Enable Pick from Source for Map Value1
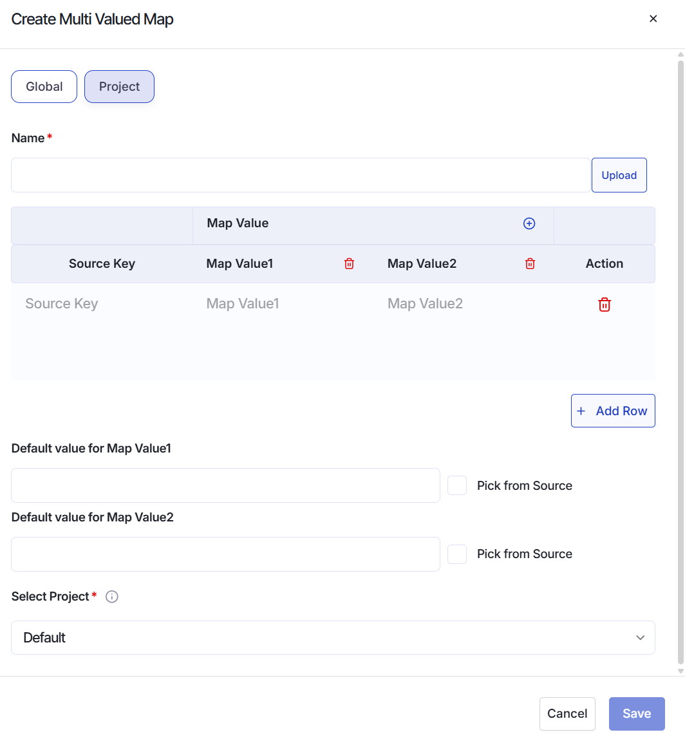Image resolution: width=685 pixels, height=739 pixels. (x=457, y=485)
